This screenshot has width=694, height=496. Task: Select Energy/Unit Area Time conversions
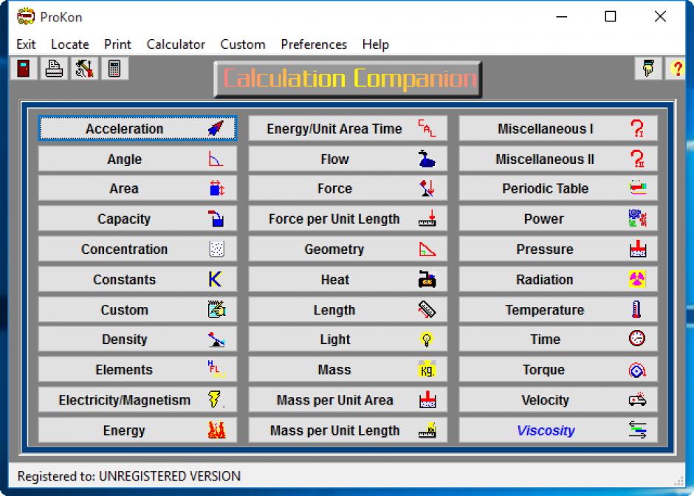tap(348, 128)
